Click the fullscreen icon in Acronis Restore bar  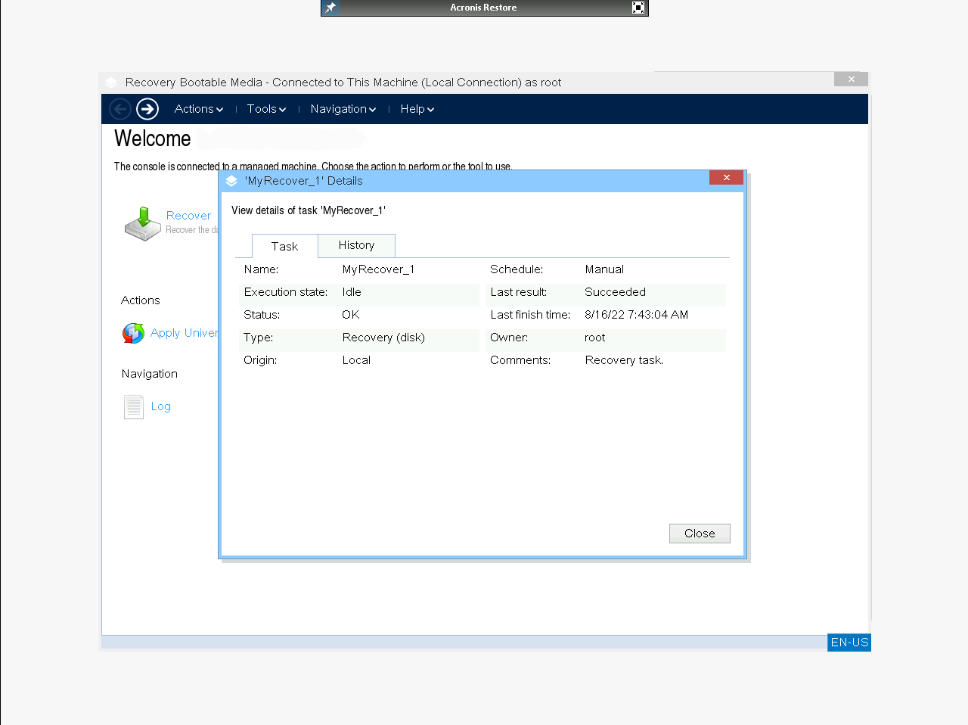(x=638, y=8)
